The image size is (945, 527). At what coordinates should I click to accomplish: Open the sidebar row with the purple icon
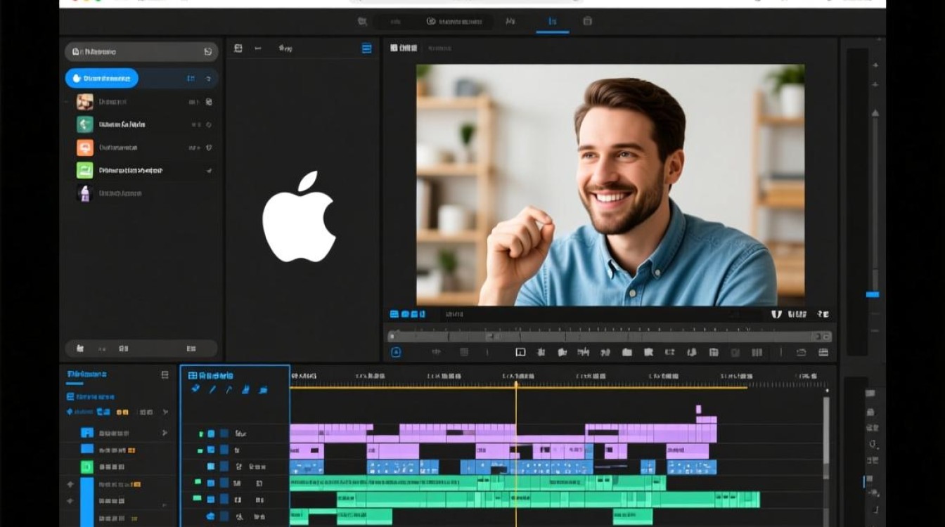tap(141, 193)
